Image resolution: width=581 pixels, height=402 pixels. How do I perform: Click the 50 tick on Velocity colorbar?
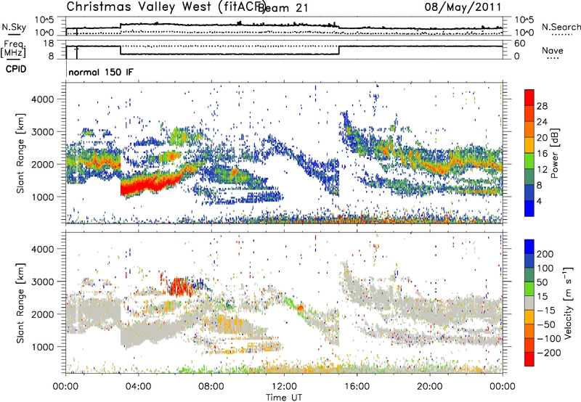point(542,282)
